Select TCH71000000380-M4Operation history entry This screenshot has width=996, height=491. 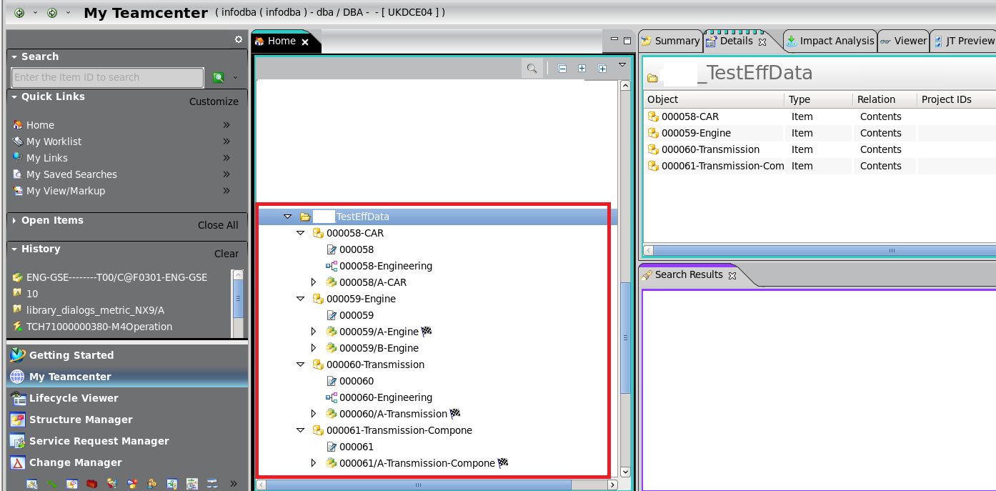[x=99, y=327]
